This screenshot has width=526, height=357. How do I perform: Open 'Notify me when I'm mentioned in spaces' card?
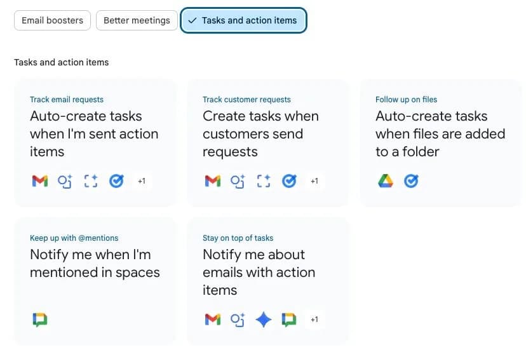(95, 281)
